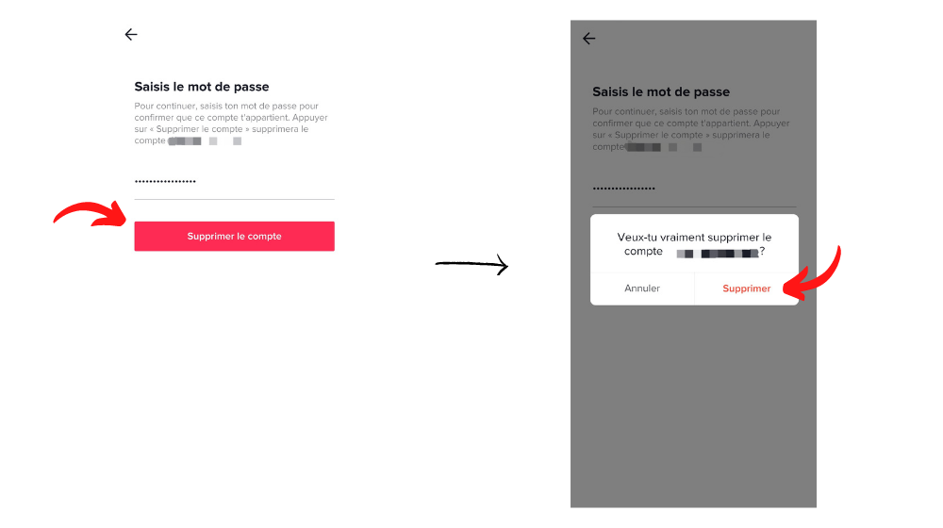Tap the back arrow on the dimmed screen
943x528 pixels.
point(588,39)
